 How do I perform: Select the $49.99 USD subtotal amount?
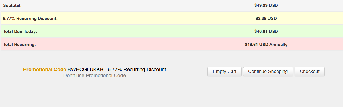point(266,5)
